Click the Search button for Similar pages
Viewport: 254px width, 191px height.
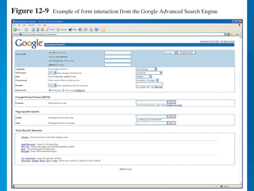coord(171,116)
